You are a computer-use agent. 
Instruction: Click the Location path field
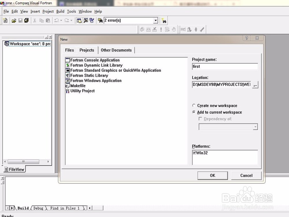[x=221, y=84]
